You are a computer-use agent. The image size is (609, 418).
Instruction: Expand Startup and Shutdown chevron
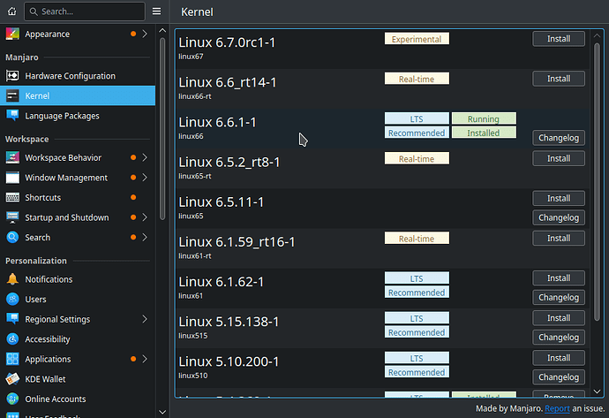(x=145, y=217)
